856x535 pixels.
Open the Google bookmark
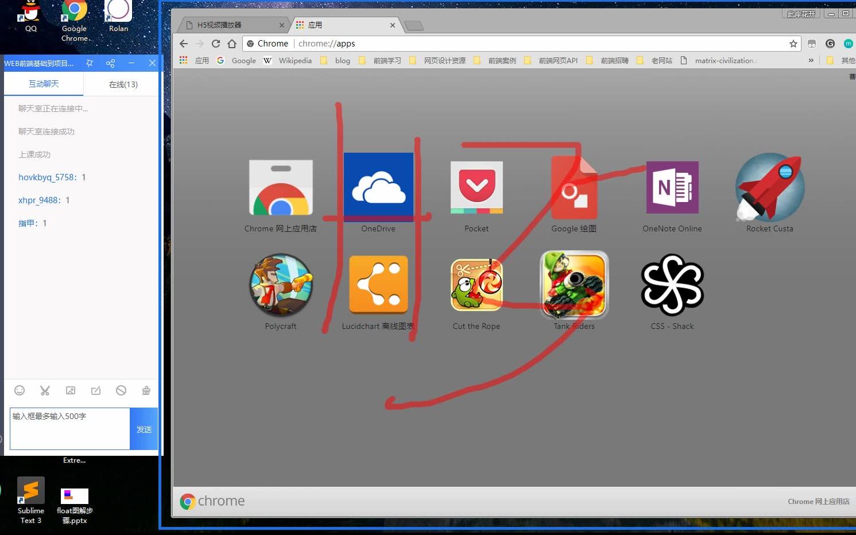236,60
